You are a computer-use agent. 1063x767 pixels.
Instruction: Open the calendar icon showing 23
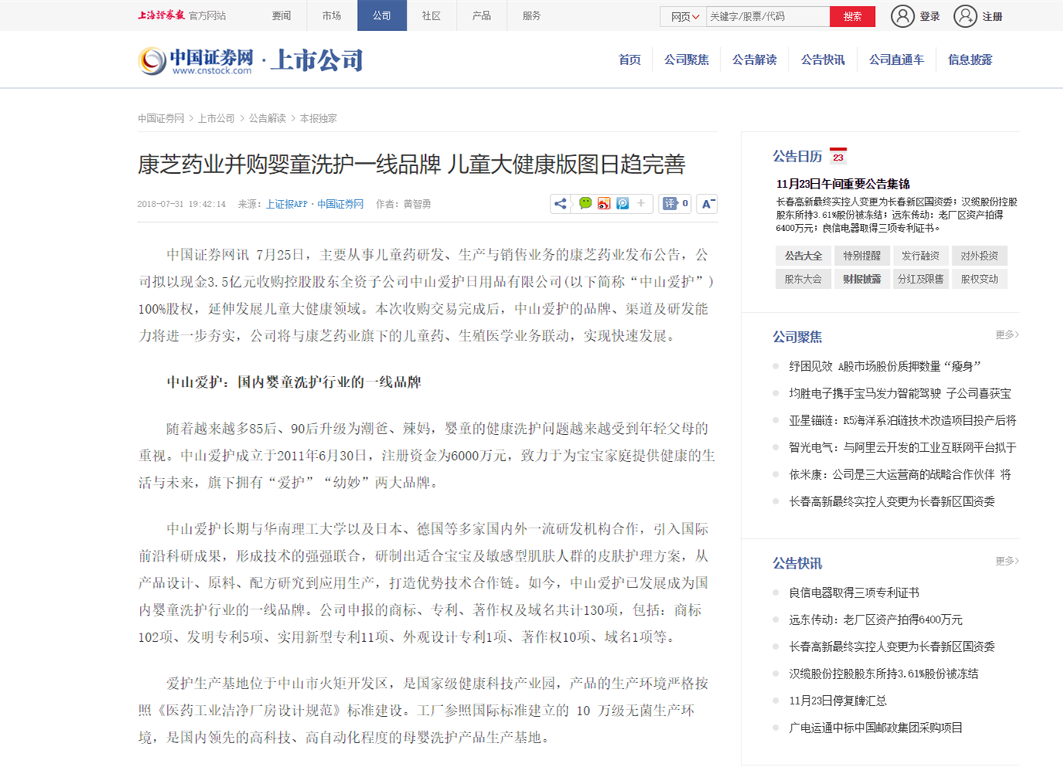coord(838,156)
